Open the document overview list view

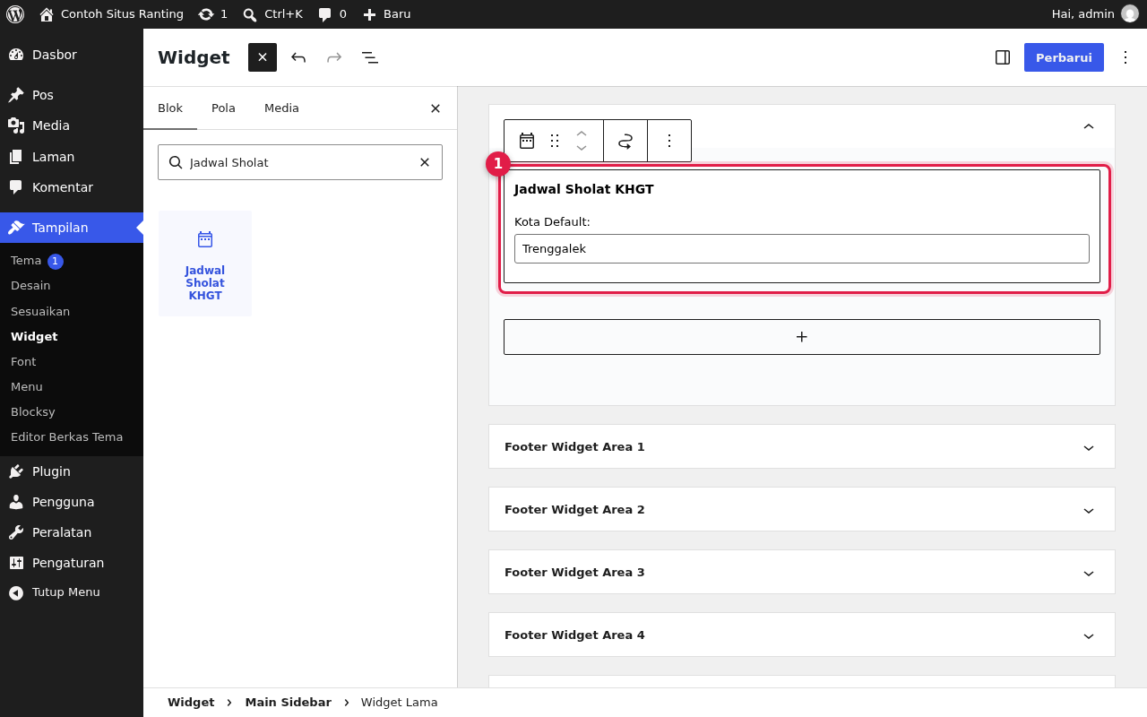pos(370,57)
